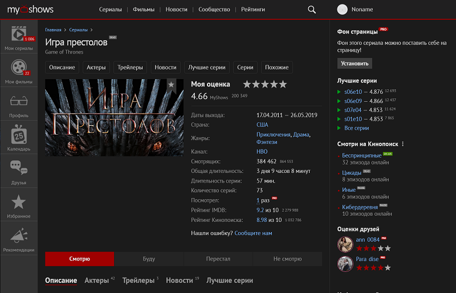Set status to Смотрю
Image resolution: width=456 pixels, height=293 pixels.
[80, 259]
